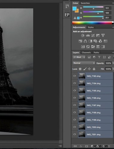114x149 pixels.
Task: Filter layers by smart objects
Action: pos(109,57)
